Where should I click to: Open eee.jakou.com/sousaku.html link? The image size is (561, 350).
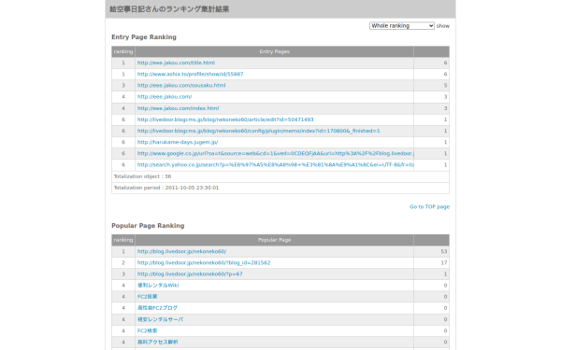click(181, 85)
